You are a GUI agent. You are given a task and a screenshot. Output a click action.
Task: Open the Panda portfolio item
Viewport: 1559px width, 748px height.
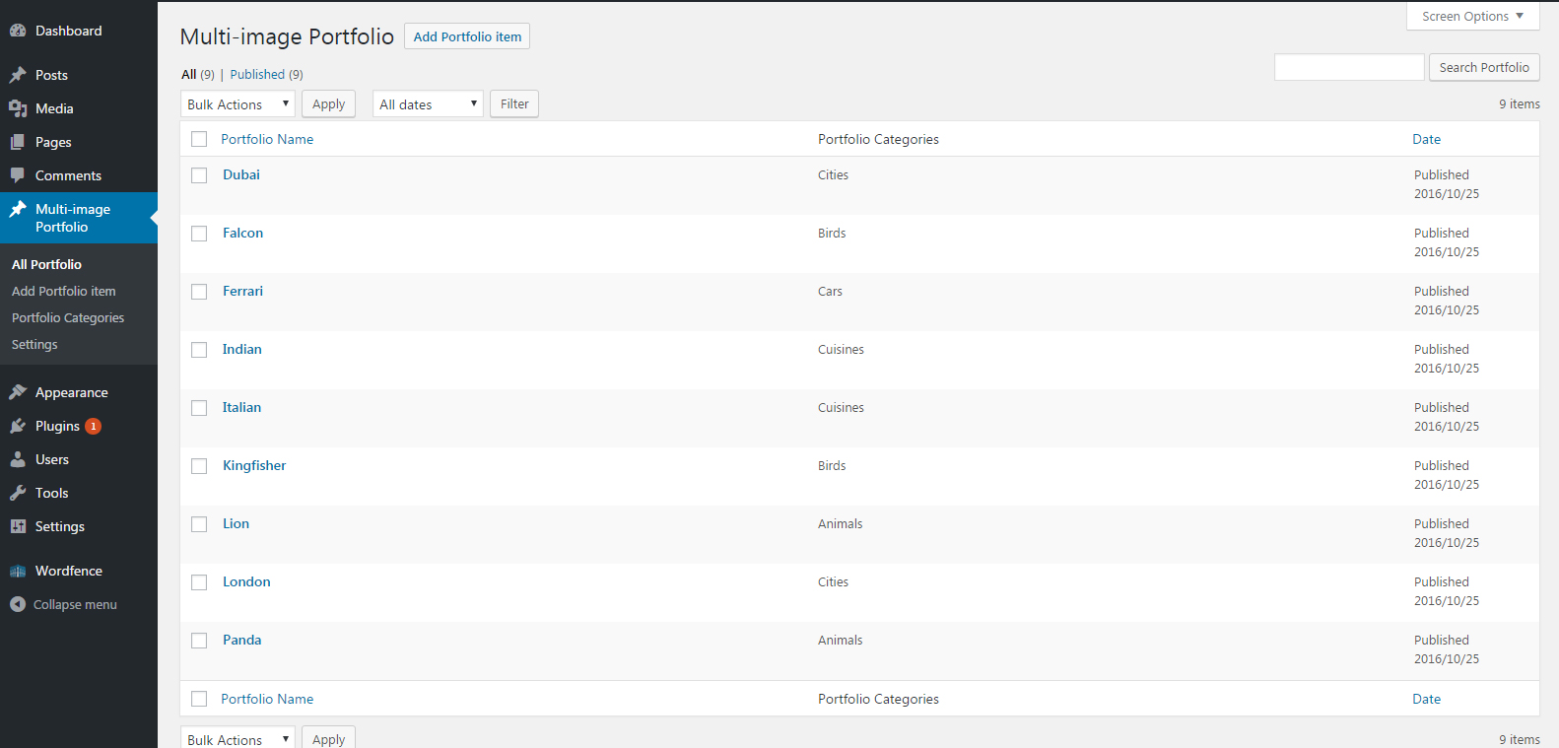click(241, 640)
